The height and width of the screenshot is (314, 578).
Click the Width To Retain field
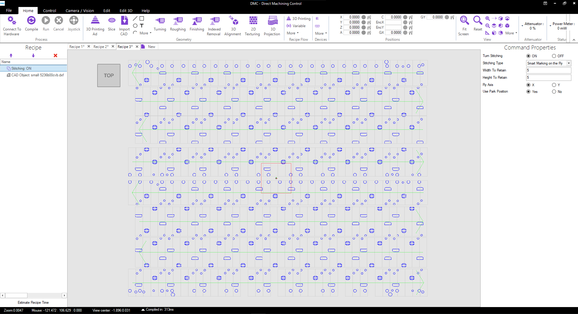548,70
